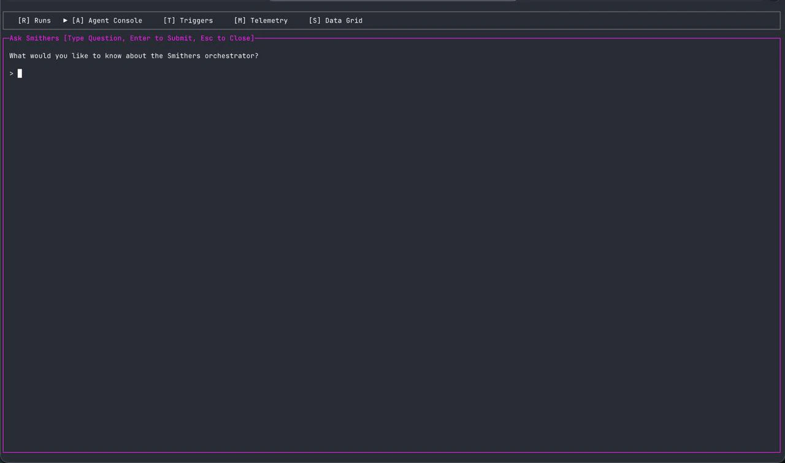The width and height of the screenshot is (785, 463).
Task: Click the blinking cursor block
Action: click(20, 73)
